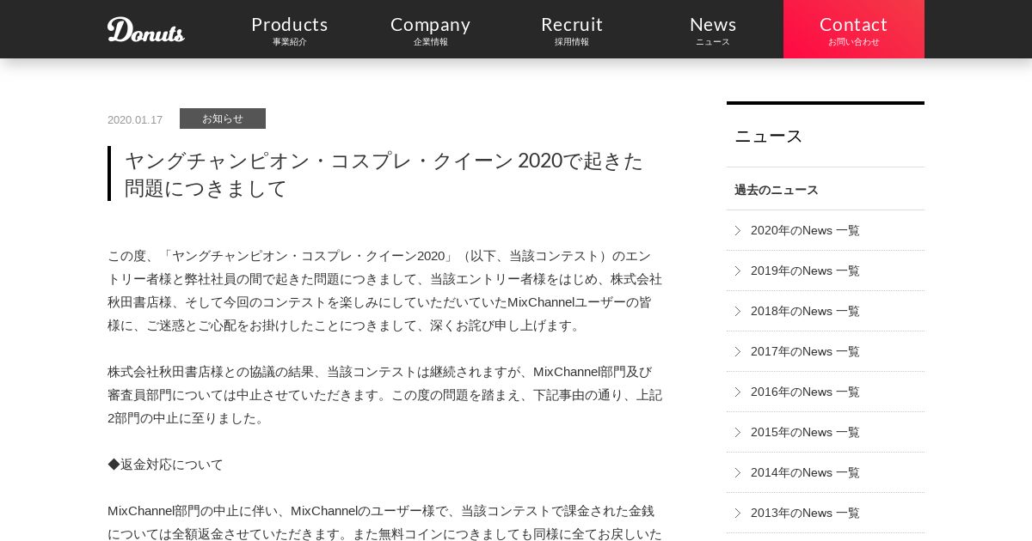The height and width of the screenshot is (541, 1032).
Task: Click the chevron beside 2019年のNews
Action: coord(737,270)
